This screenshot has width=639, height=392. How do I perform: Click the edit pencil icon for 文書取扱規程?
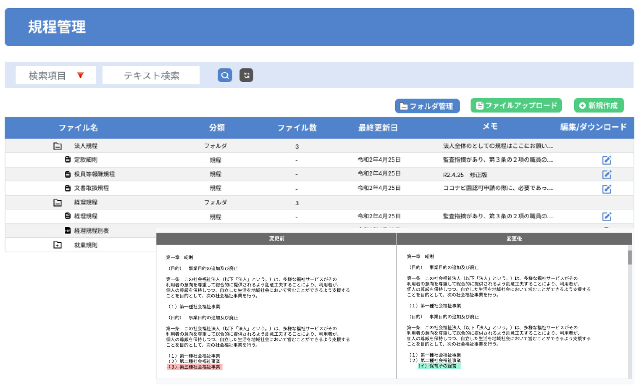607,188
